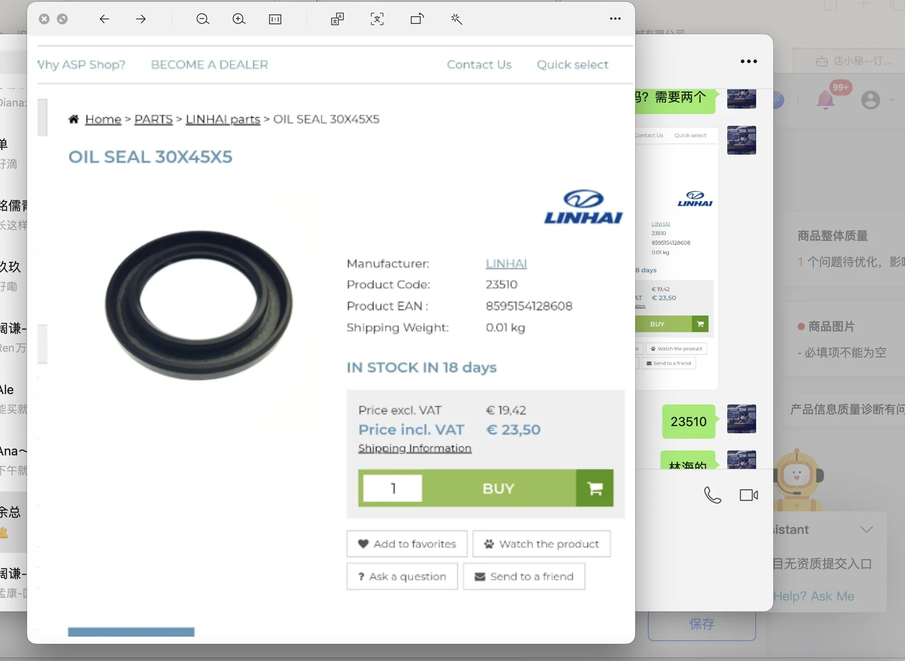Click the extract text scan icon
The height and width of the screenshot is (661, 905).
pos(377,19)
